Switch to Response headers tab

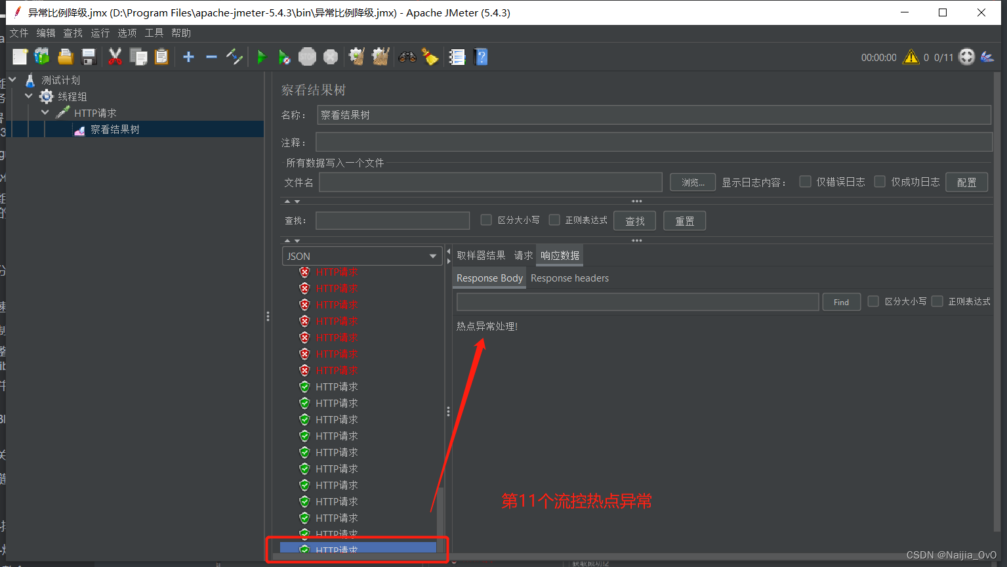point(569,278)
